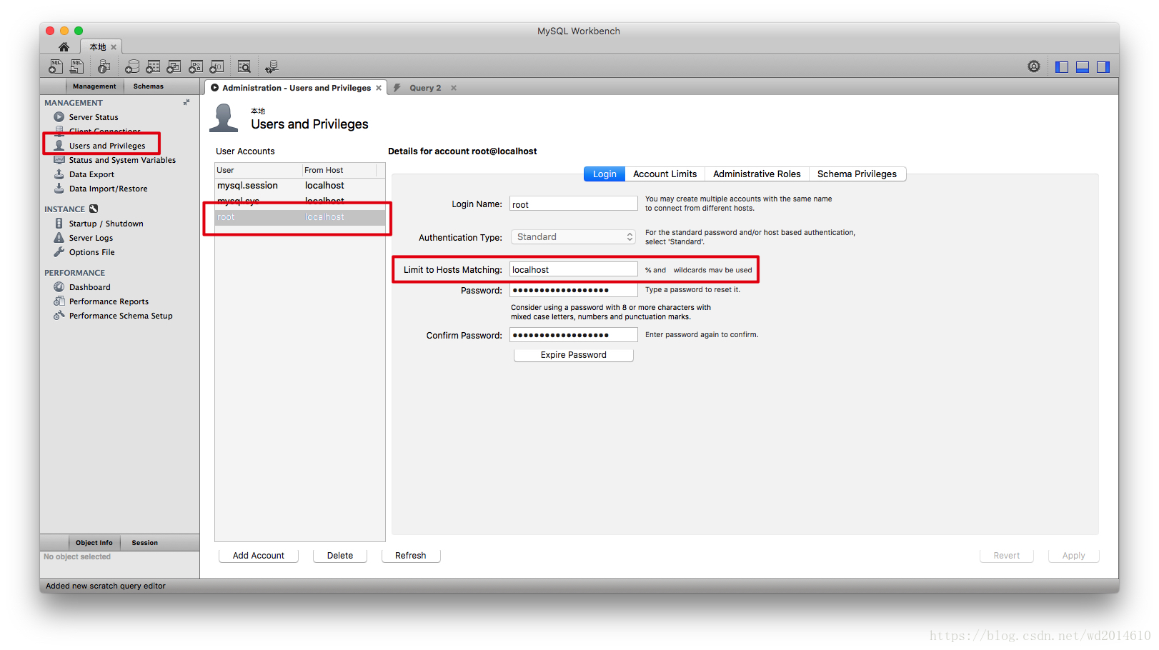Edit the Limit to Hosts Matching field

[573, 269]
